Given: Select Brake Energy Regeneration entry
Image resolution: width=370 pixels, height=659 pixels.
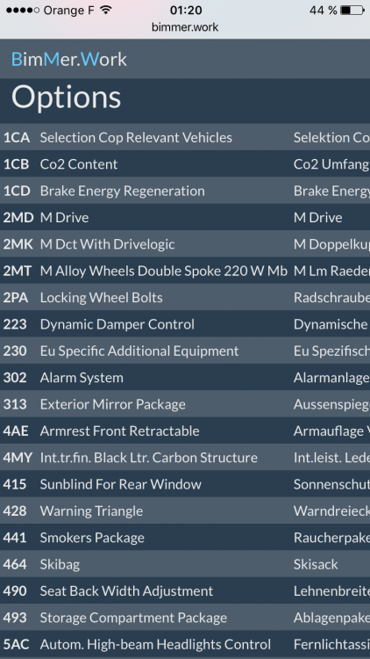Looking at the screenshot, I should pos(185,191).
